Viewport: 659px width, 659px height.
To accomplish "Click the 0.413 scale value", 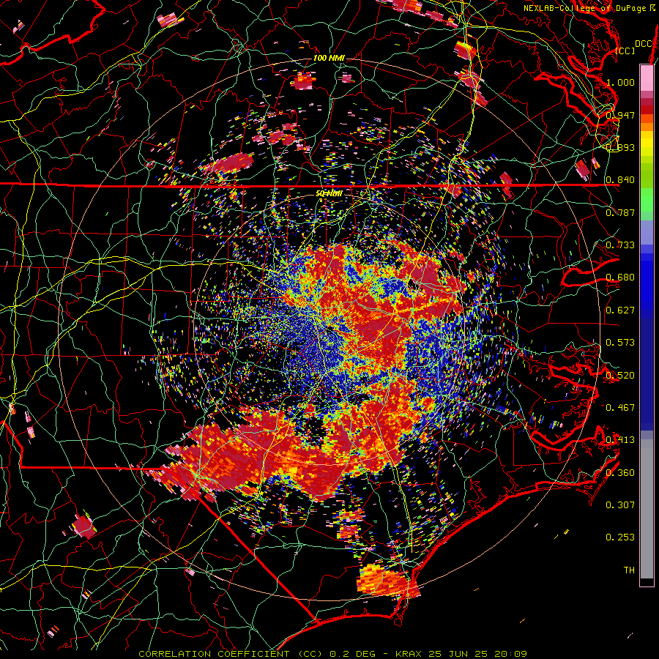I will (620, 440).
